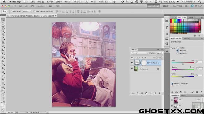Toggle adjustment visibility eye icon in Adjustments
The width and height of the screenshot is (204, 114).
click(x=185, y=92)
